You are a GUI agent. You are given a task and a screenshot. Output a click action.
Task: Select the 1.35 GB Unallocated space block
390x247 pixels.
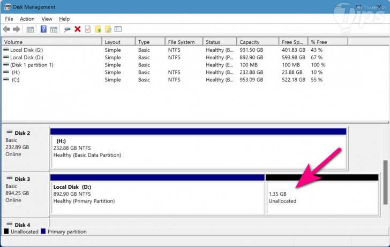coord(322,195)
